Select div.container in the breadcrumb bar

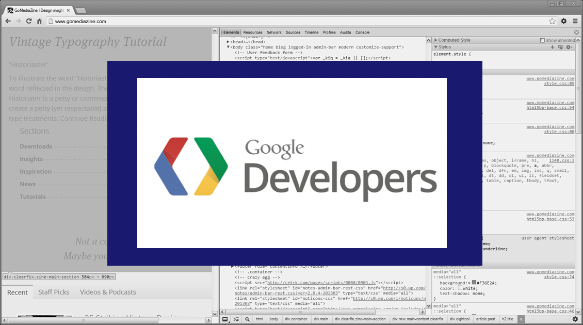pyautogui.click(x=296, y=319)
